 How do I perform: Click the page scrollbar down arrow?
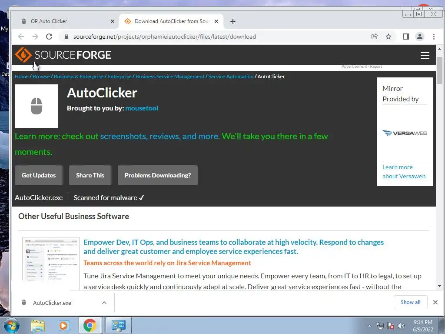(x=440, y=286)
